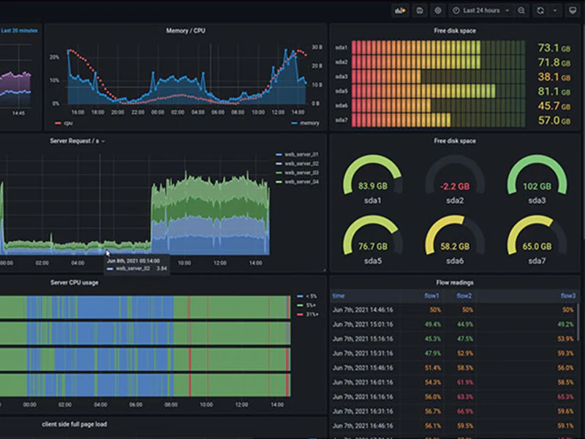Sort table by the flow1 column header

pos(431,296)
